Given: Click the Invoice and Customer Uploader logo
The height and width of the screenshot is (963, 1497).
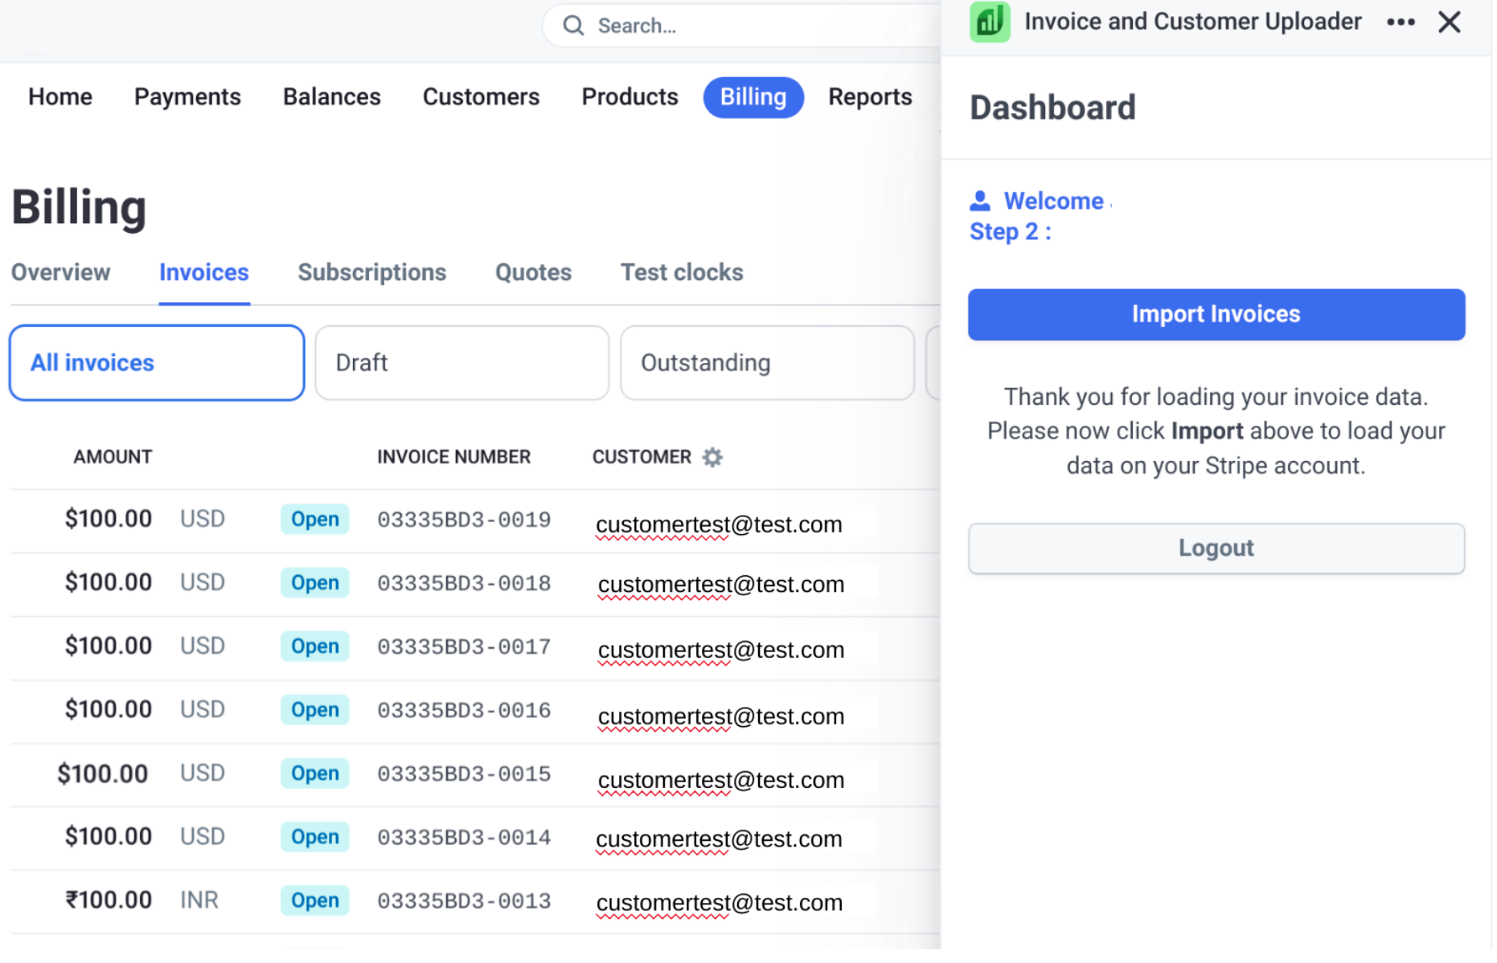Looking at the screenshot, I should [x=989, y=22].
